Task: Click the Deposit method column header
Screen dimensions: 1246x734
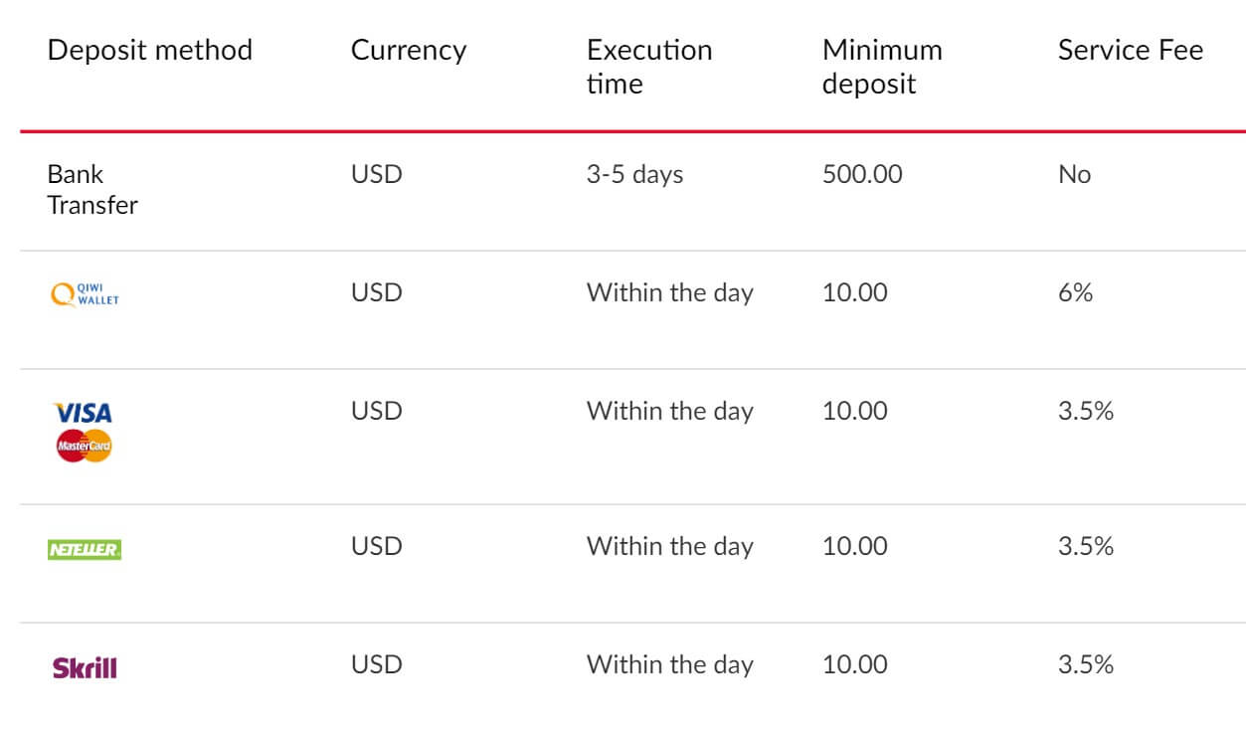Action: [x=150, y=50]
